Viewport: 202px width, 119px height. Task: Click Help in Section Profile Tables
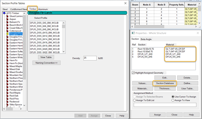pyautogui.click(x=122, y=116)
